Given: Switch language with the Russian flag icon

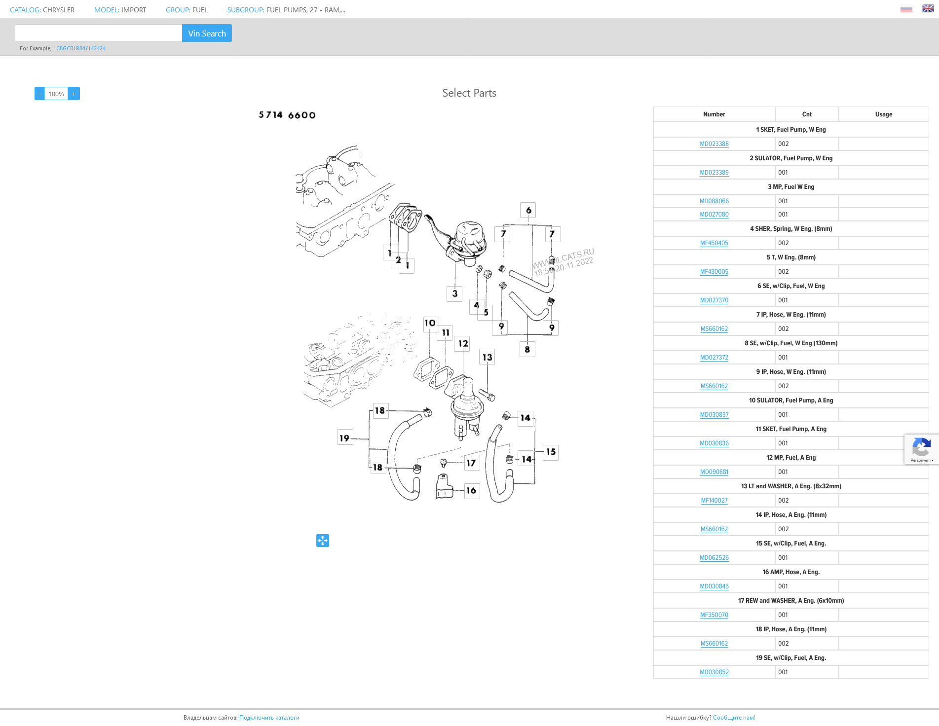Looking at the screenshot, I should coord(906,9).
